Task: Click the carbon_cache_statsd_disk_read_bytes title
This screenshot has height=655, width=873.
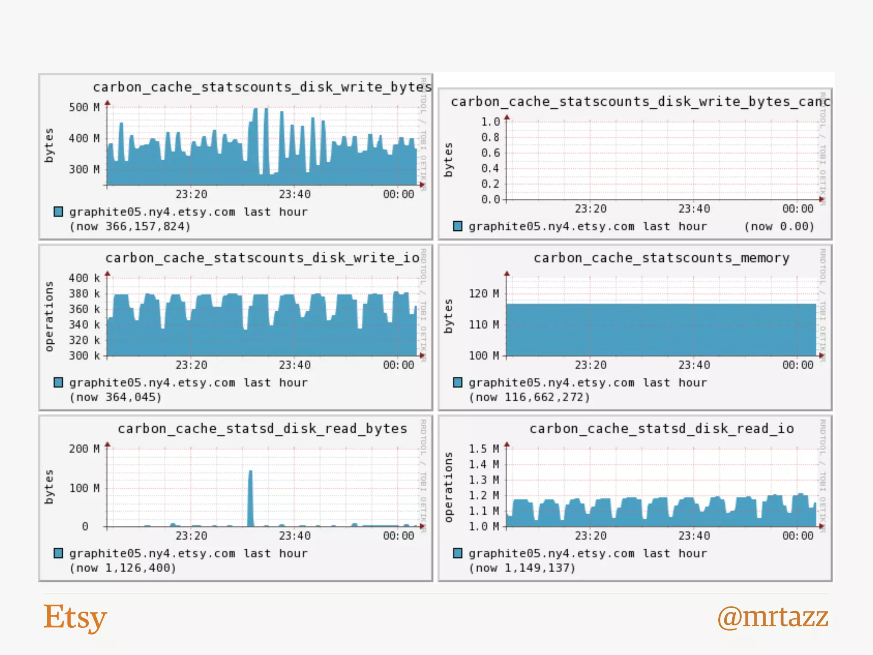Action: 262,429
